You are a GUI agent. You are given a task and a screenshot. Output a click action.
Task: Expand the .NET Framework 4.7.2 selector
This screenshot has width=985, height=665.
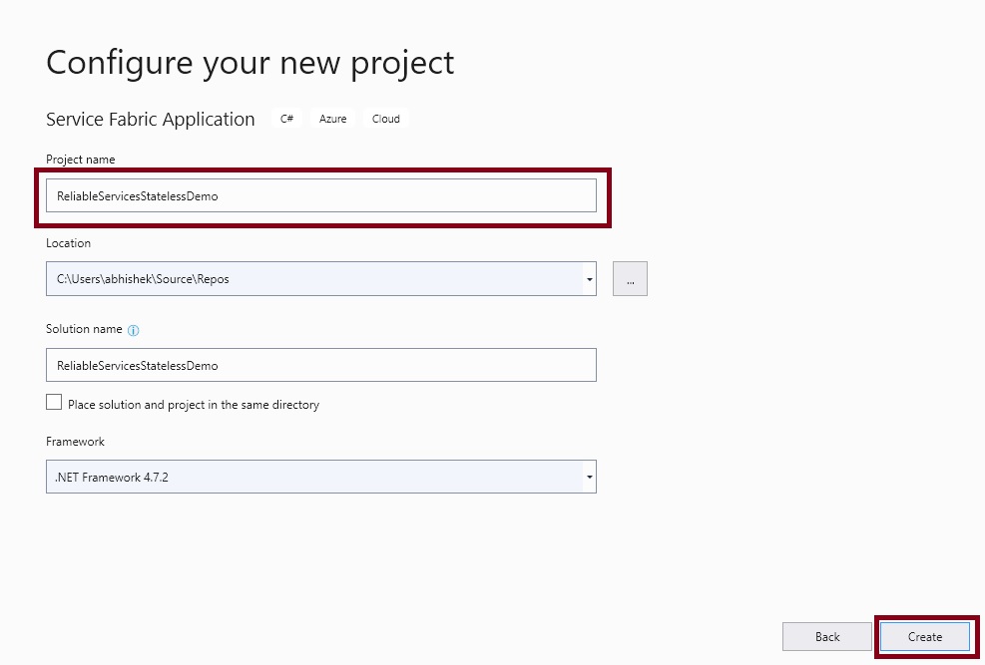coord(319,477)
